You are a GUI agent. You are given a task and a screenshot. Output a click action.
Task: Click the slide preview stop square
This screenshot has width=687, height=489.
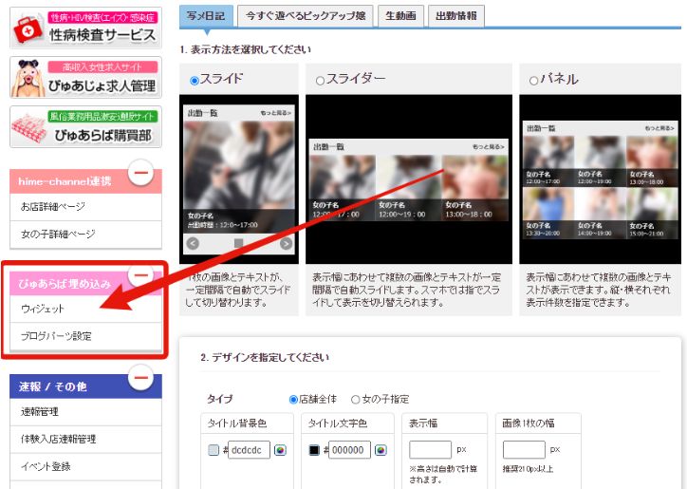(239, 243)
